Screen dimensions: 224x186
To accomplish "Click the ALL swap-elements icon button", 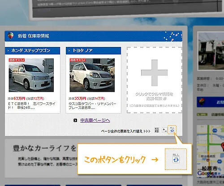I will [172, 130].
